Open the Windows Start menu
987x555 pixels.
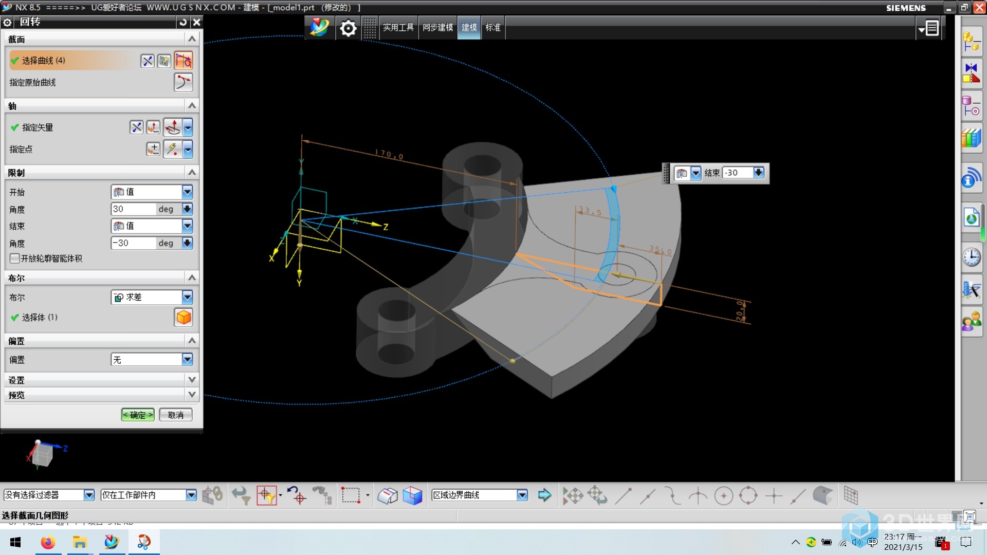[x=15, y=542]
